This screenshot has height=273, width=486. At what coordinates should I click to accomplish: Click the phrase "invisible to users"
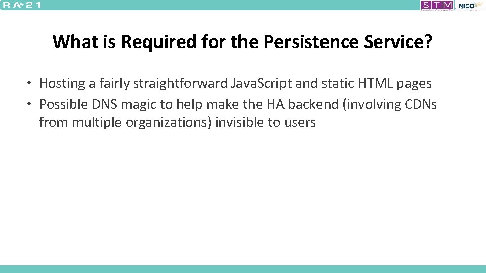point(265,123)
